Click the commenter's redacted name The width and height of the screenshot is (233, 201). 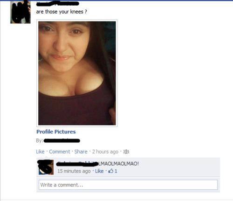click(x=77, y=164)
